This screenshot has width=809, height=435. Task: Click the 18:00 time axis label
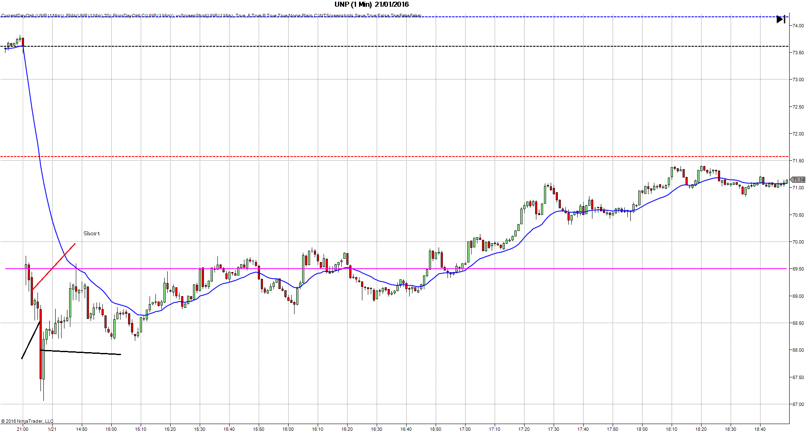[x=642, y=429]
